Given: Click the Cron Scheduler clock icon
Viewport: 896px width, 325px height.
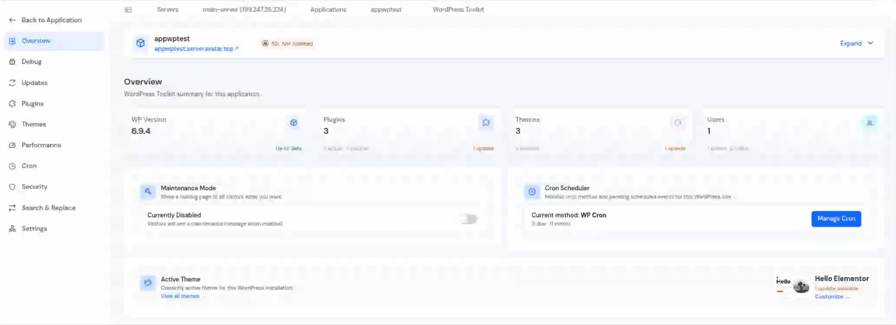Looking at the screenshot, I should (x=532, y=192).
